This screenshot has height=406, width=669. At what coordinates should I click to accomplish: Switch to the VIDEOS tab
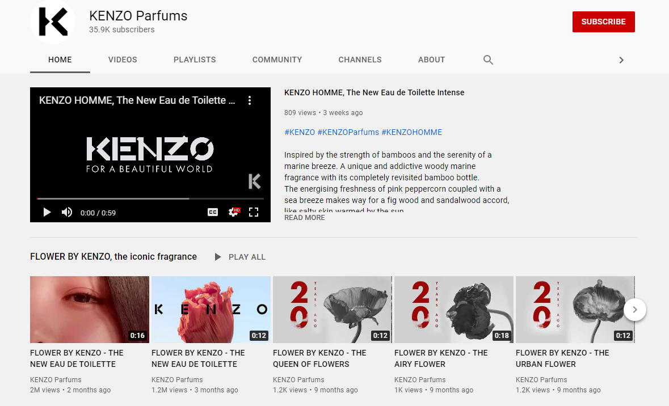pyautogui.click(x=123, y=60)
